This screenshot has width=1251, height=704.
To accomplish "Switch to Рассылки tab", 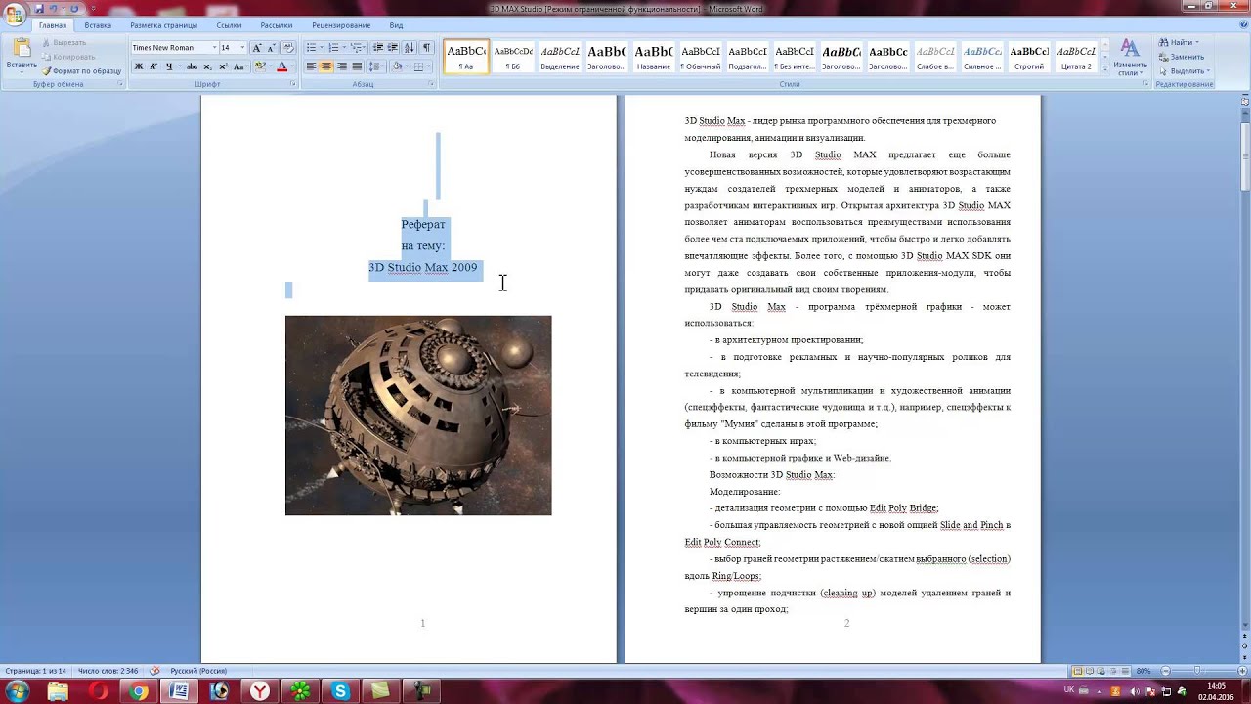I will 277,25.
